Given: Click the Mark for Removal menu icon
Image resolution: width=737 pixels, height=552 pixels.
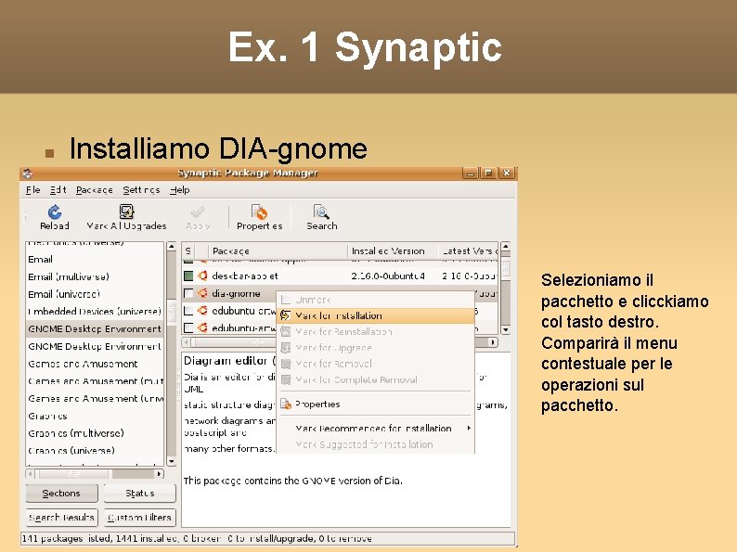Looking at the screenshot, I should click(285, 364).
